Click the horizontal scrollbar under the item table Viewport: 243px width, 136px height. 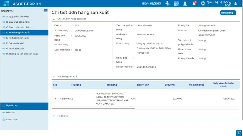tap(93, 109)
